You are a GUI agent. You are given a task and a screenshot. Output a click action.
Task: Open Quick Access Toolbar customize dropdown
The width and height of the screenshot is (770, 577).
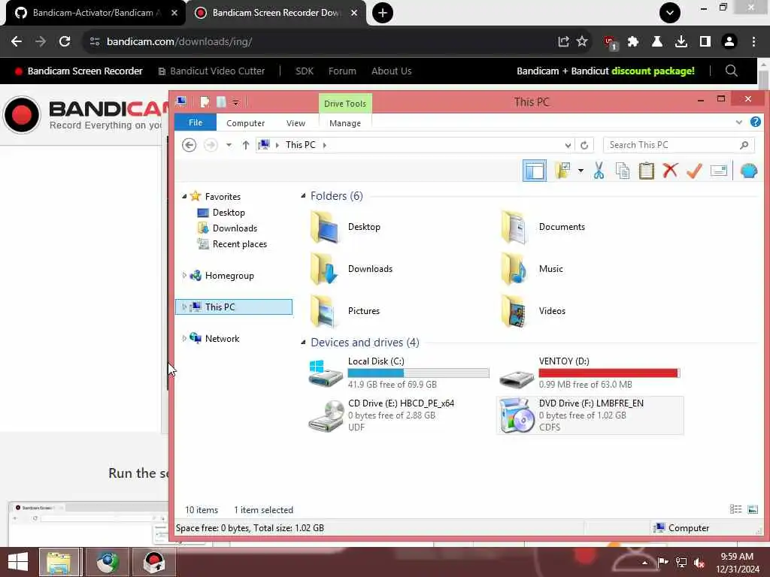(x=235, y=102)
